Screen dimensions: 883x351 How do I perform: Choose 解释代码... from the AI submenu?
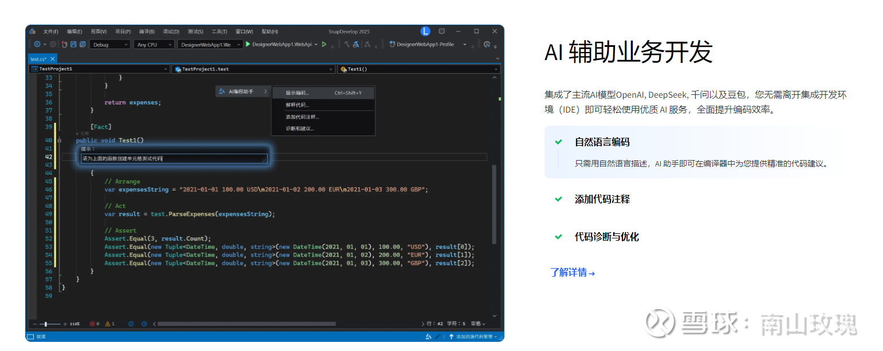323,105
